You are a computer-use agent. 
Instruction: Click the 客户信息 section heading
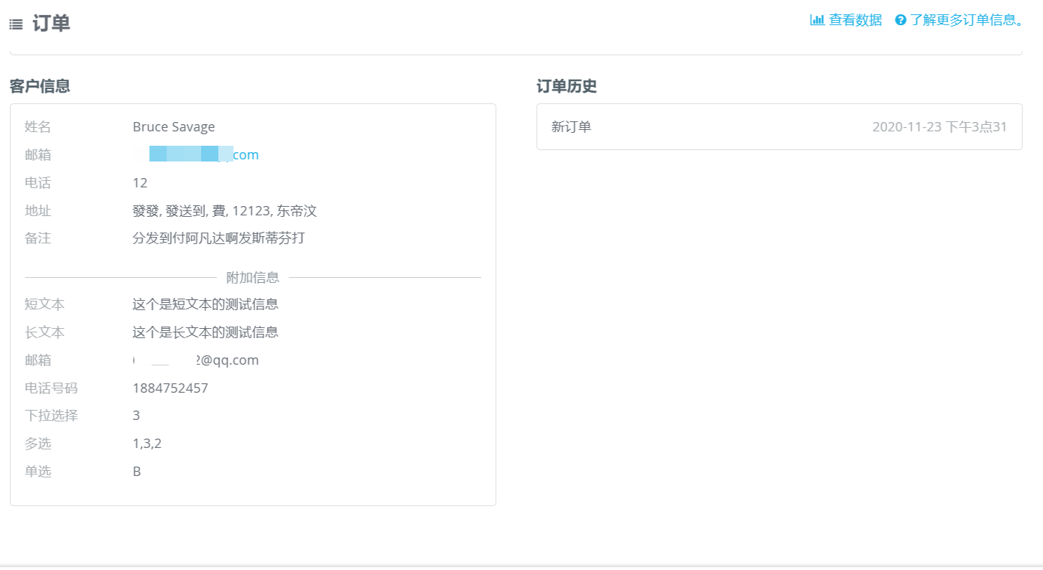(x=40, y=86)
